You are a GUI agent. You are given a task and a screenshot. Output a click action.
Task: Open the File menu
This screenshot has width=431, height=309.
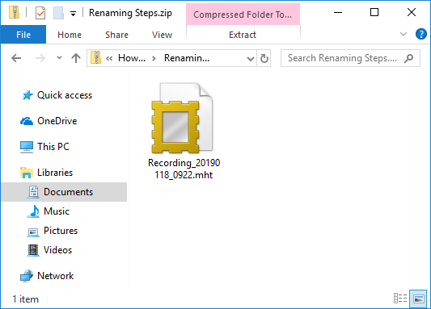pyautogui.click(x=23, y=35)
